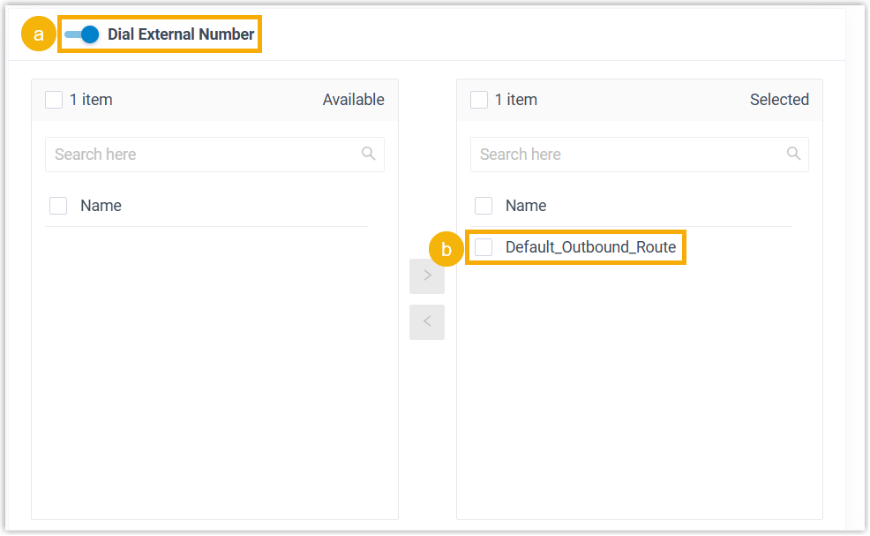Viewport: 870px width, 536px height.
Task: Click the 'Selected' panel title
Action: 779,100
